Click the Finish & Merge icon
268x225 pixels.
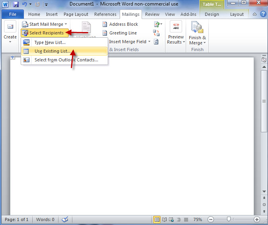pos(197,27)
